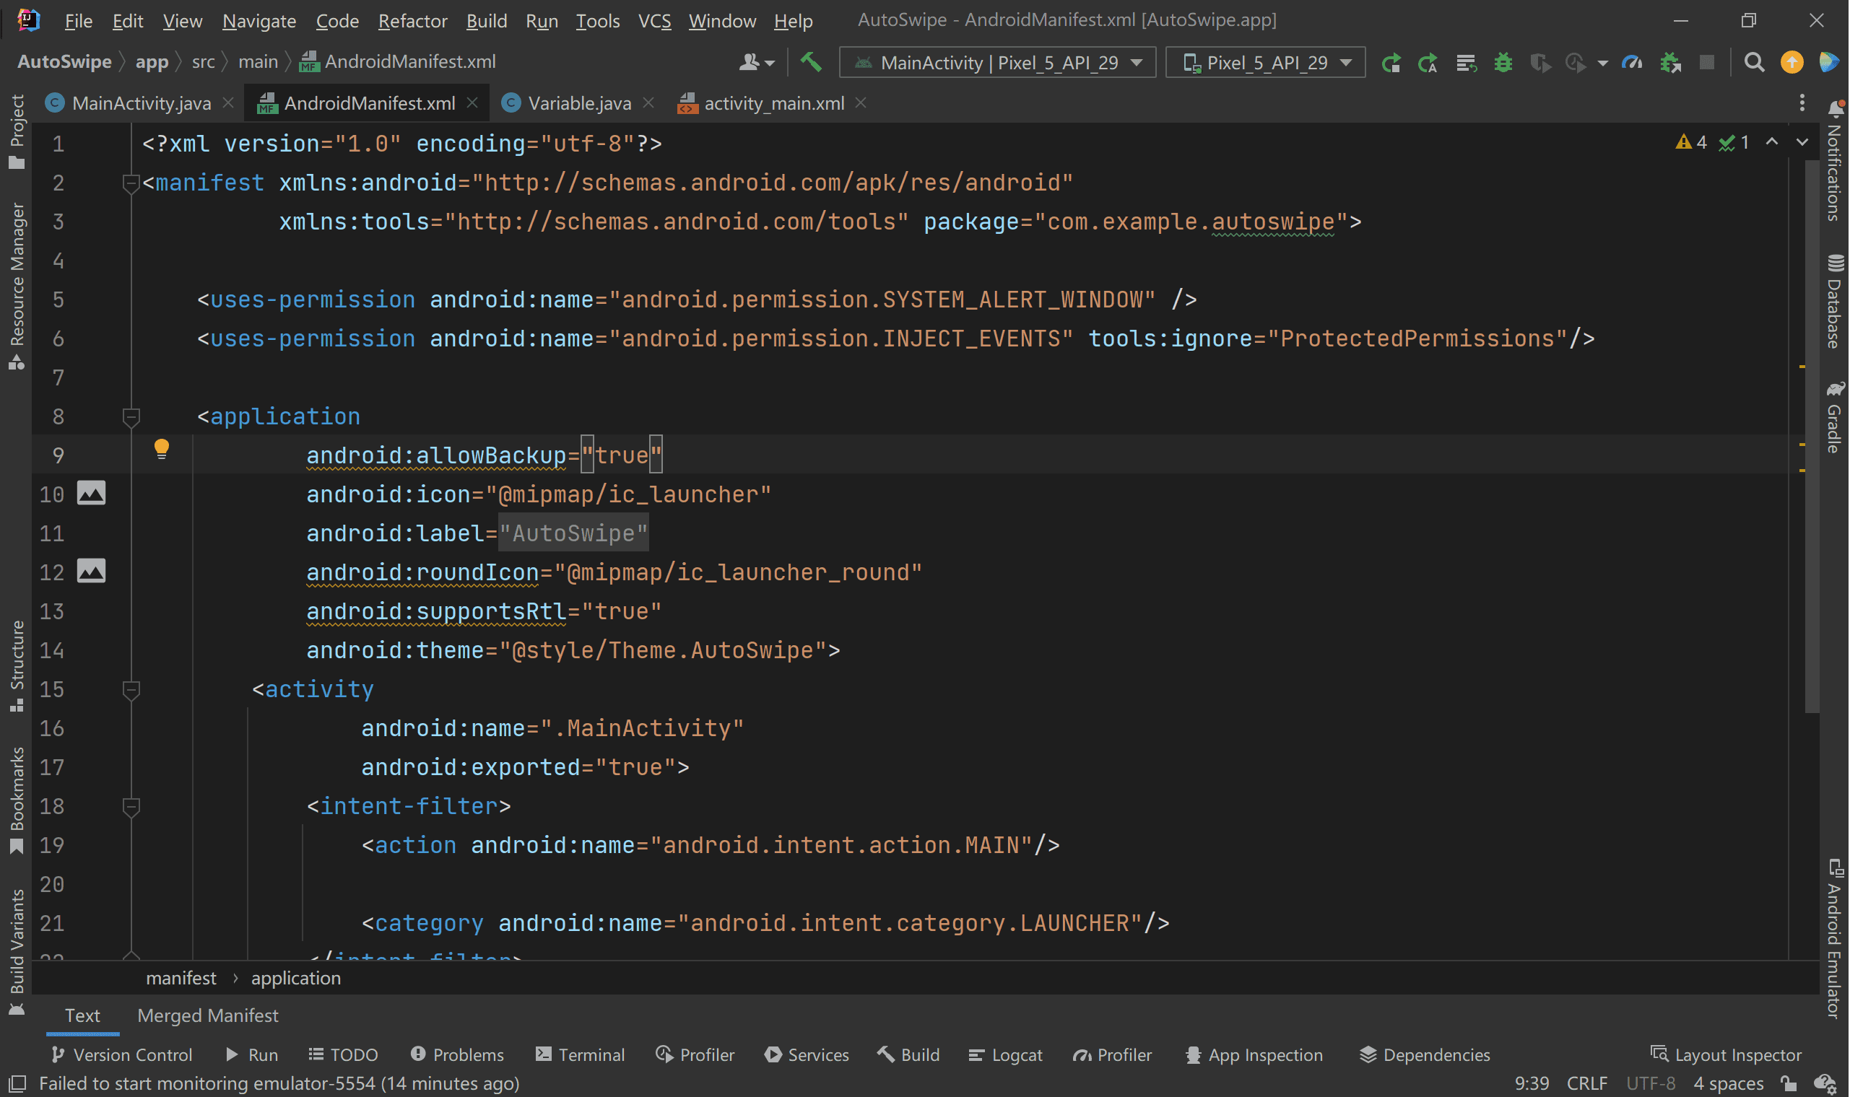Attach Debugger to Android Process icon
This screenshot has width=1850, height=1097.
1670,63
